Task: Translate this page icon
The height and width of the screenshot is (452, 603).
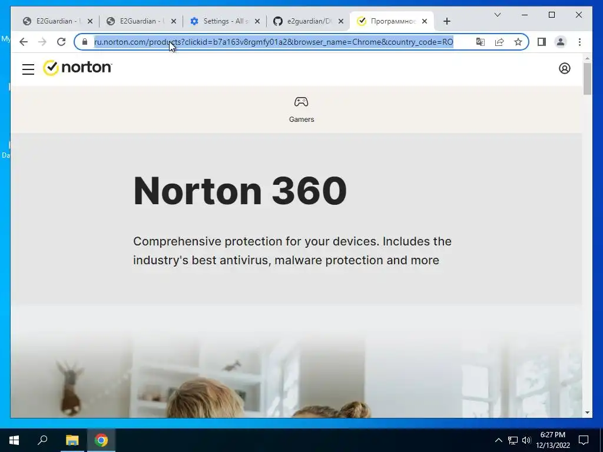Action: tap(480, 42)
